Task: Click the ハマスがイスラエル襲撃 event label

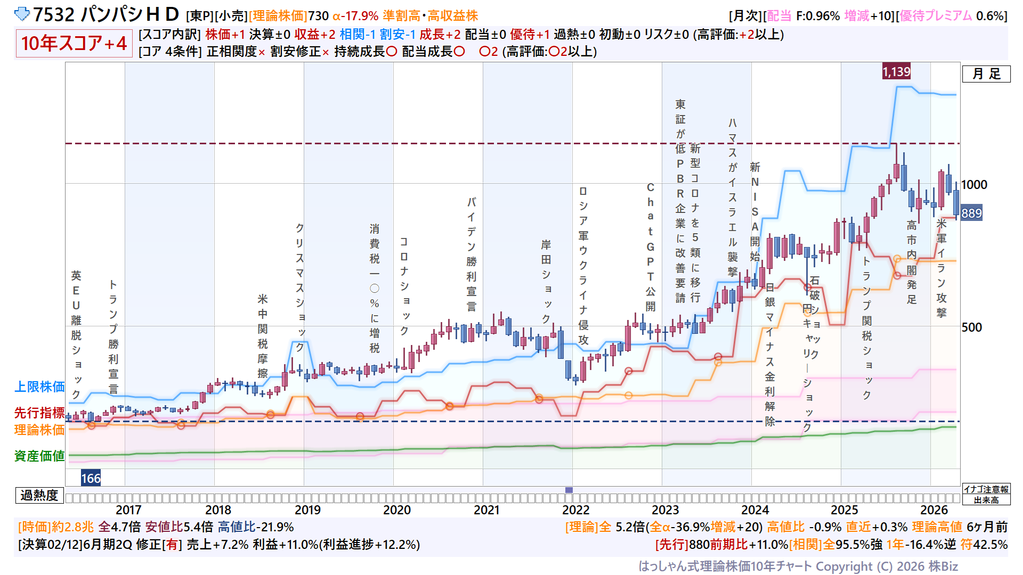Action: 733,197
